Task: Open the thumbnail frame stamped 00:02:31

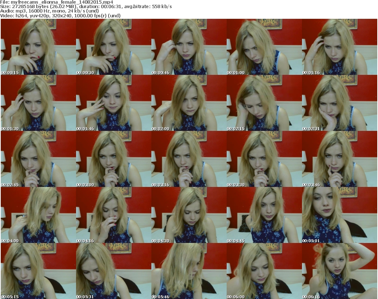Action: pyautogui.click(x=340, y=103)
